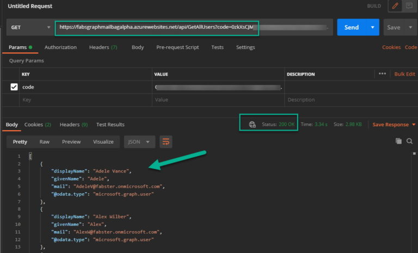Open the Bulk Edit link
Viewport: 418px width, 253px height.
coord(404,74)
